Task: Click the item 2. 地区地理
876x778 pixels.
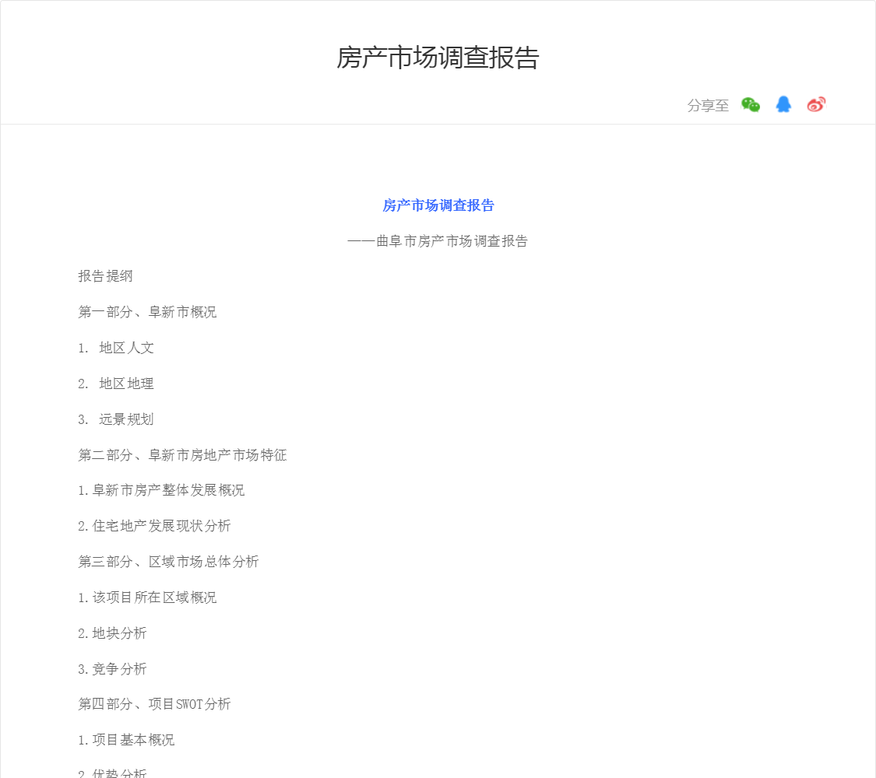Action: [116, 384]
